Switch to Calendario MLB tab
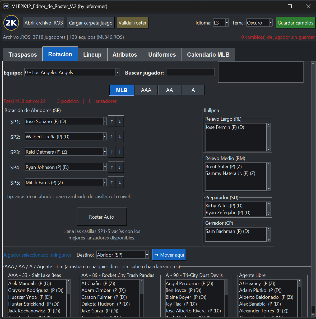 pos(208,55)
